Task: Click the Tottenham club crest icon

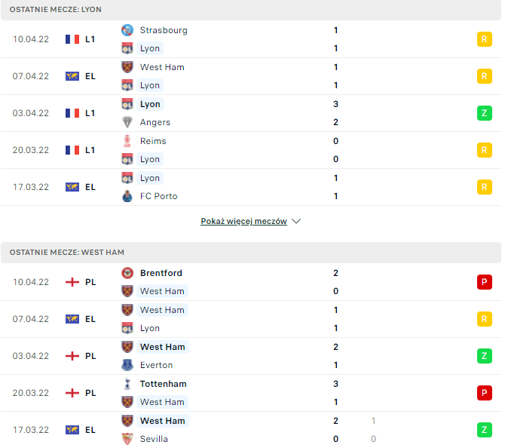Action: 127,384
